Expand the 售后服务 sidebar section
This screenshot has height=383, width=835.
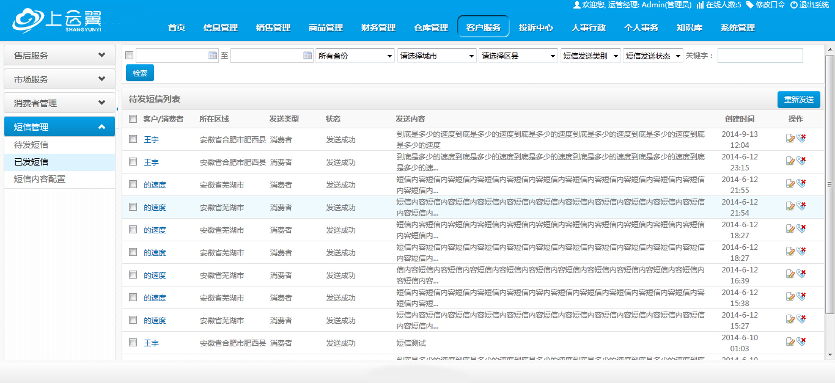pos(59,55)
